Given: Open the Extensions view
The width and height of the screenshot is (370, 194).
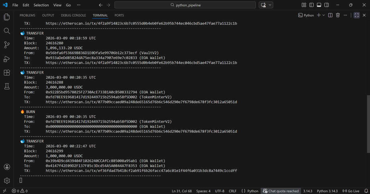Looking at the screenshot, I should coord(7,73).
